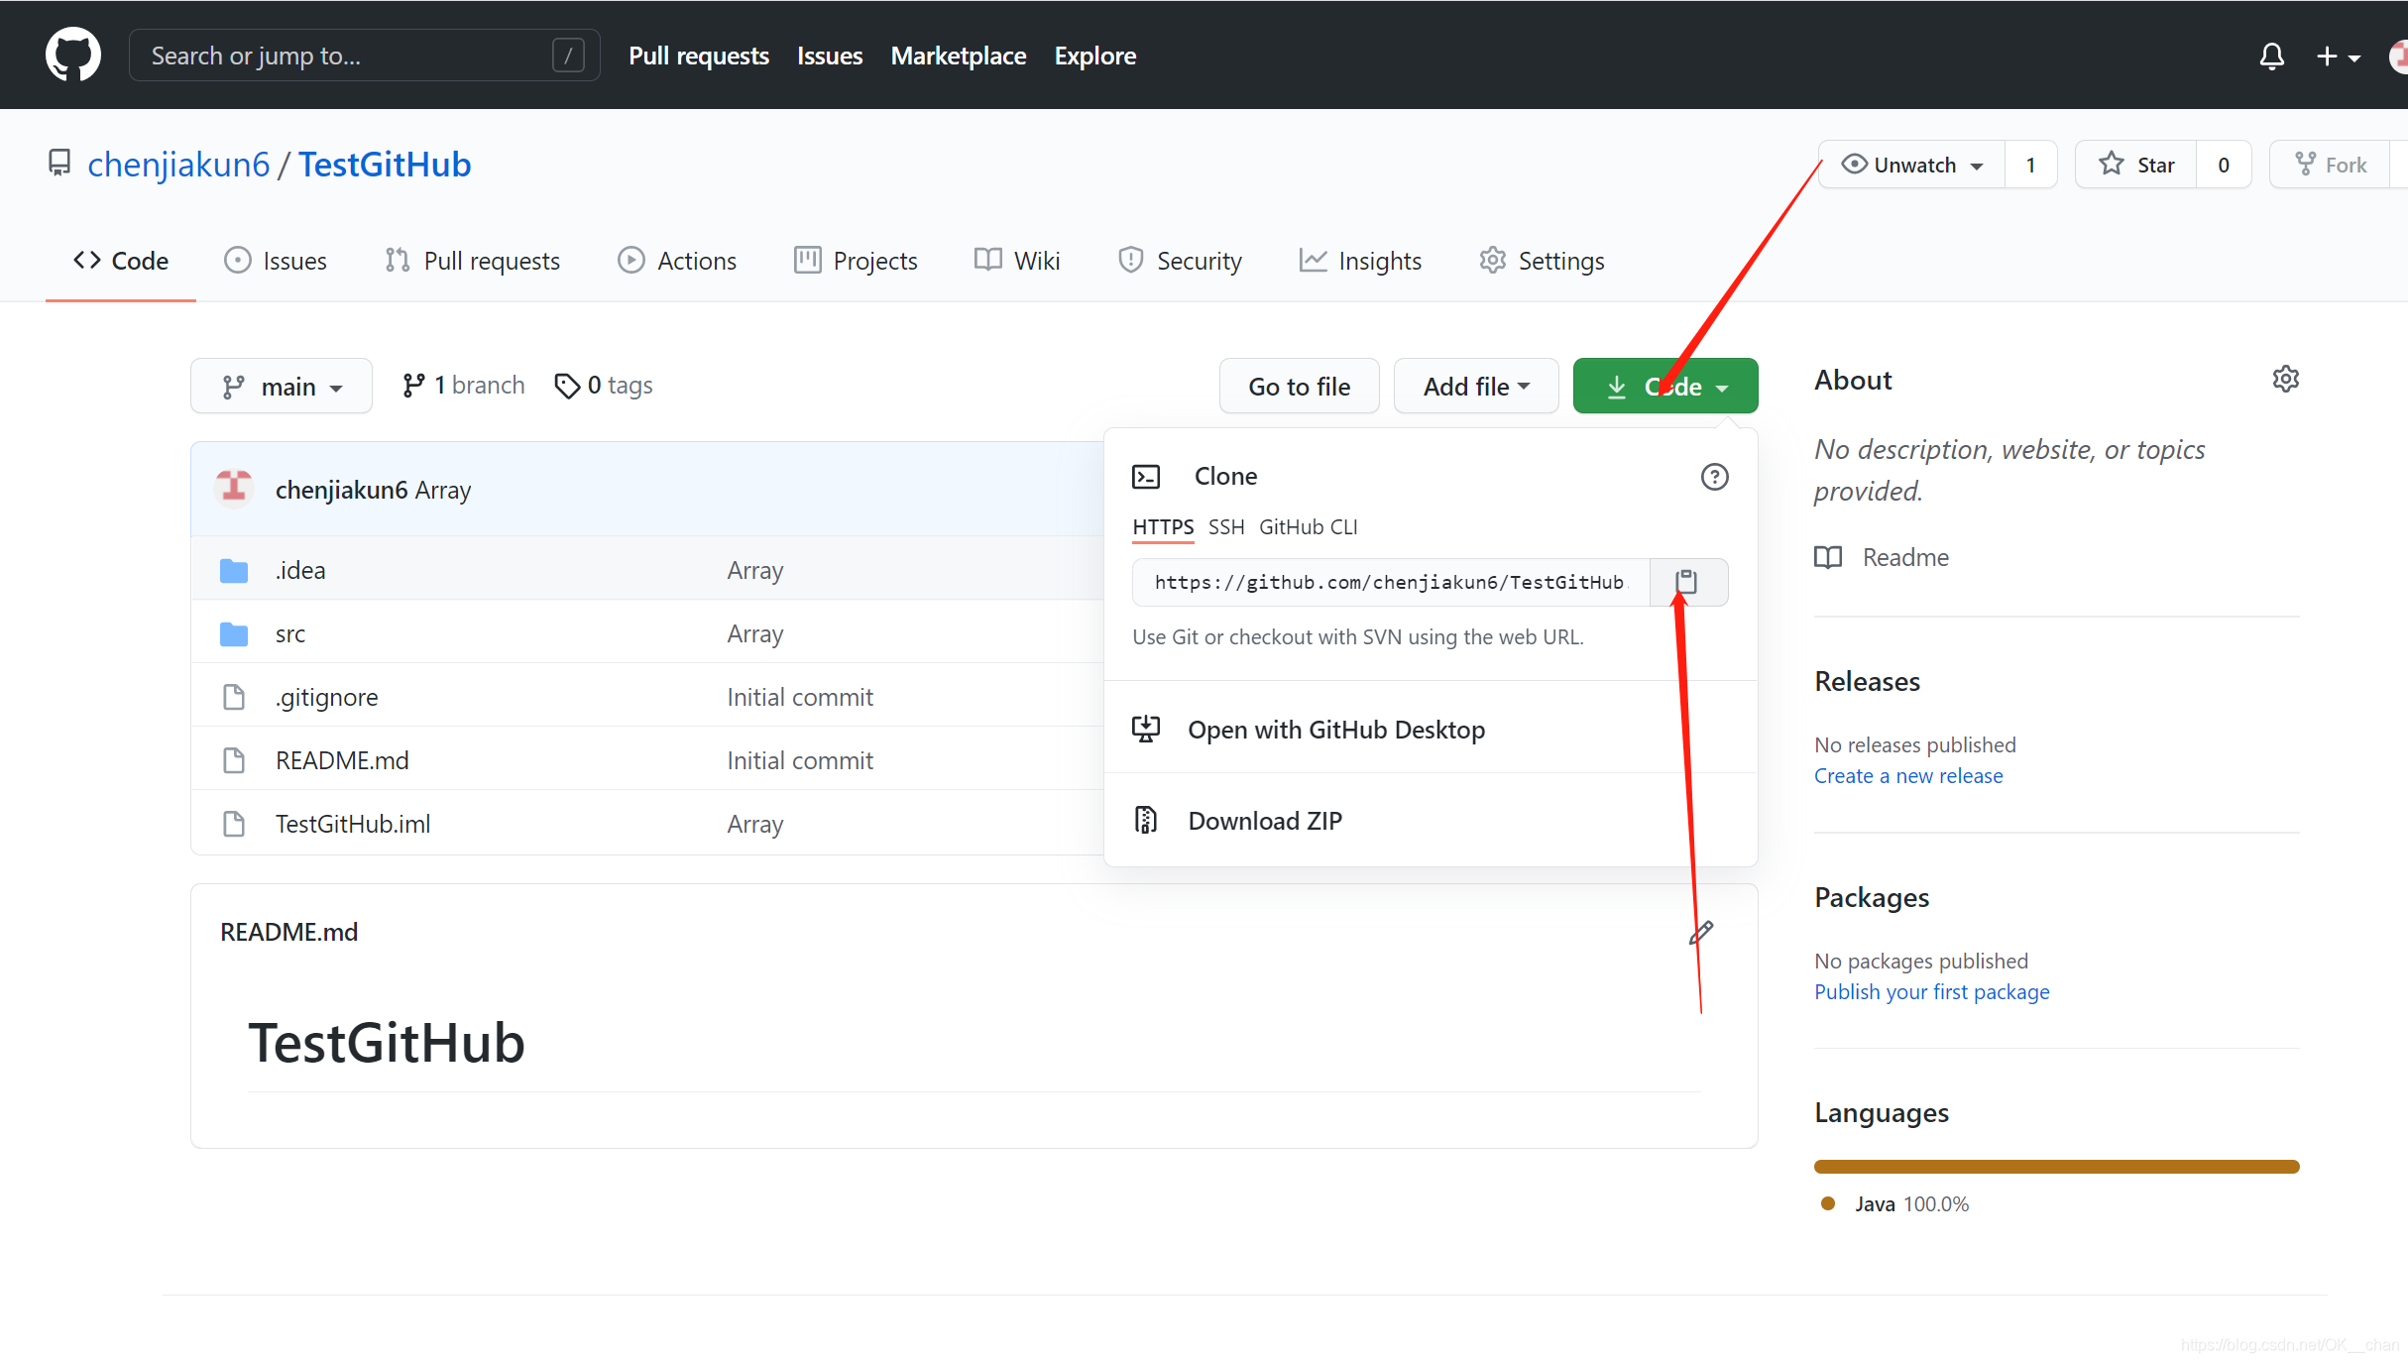This screenshot has width=2408, height=1363.
Task: Click the GitHub Octocat logo
Action: point(73,55)
